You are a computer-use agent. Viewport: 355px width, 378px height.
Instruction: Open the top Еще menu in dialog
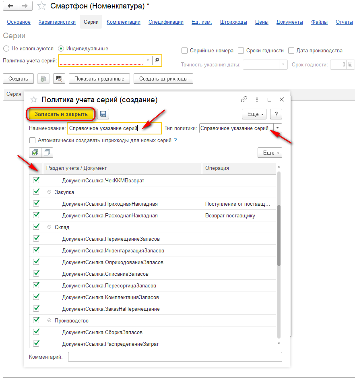[254, 114]
